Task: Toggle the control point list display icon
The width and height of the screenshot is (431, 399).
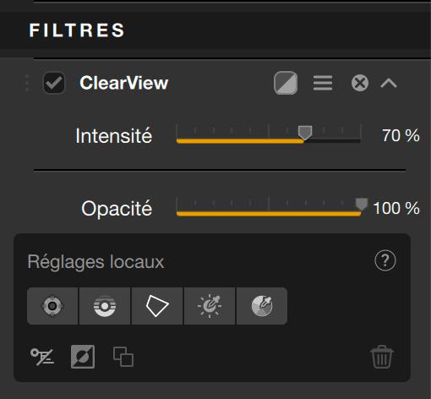Action: coord(42,357)
